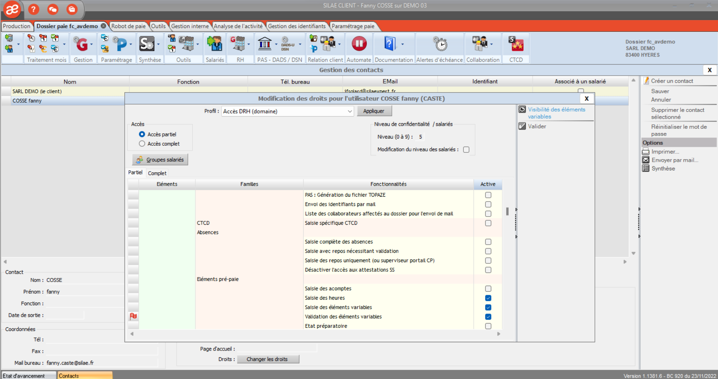This screenshot has width=718, height=379.
Task: Open the Gestion tool
Action: coord(82,44)
